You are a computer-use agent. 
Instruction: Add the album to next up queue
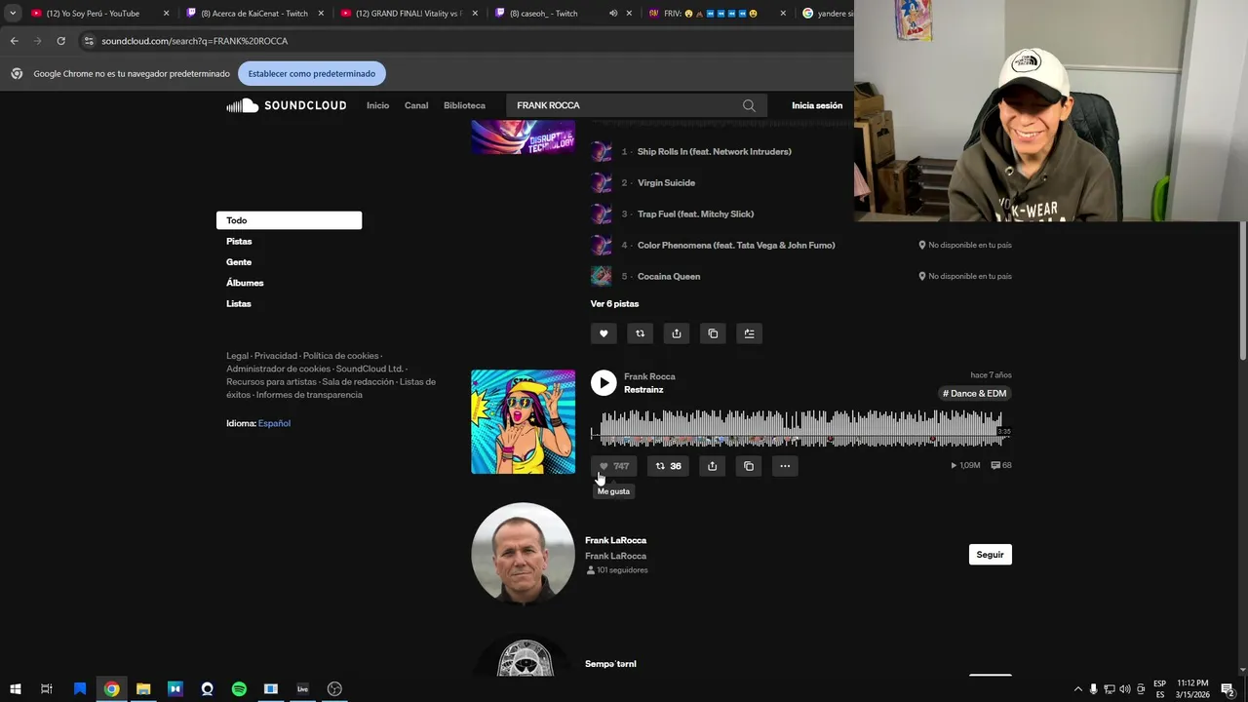[x=749, y=333]
